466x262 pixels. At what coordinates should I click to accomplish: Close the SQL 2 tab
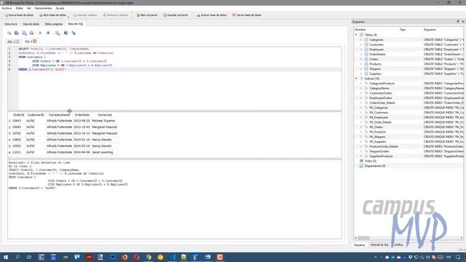pos(35,41)
